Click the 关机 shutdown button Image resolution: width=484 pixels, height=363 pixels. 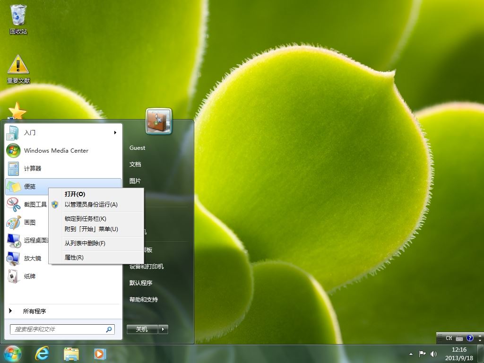click(x=142, y=329)
